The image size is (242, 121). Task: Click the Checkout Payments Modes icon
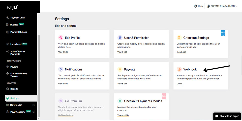click(x=120, y=101)
